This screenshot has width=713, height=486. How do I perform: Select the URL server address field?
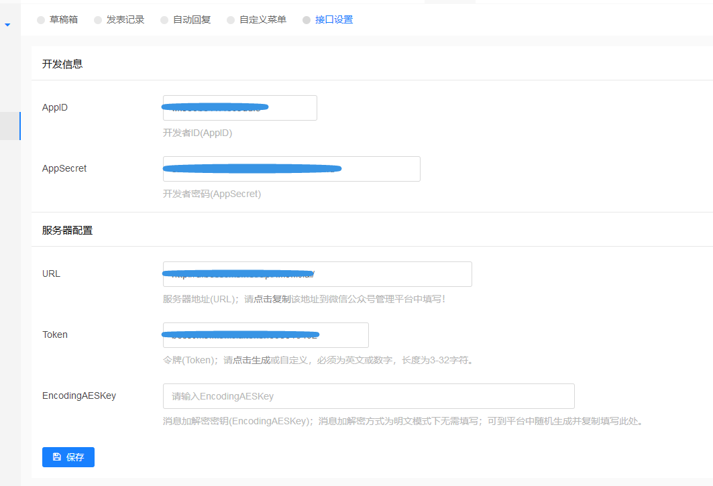(317, 274)
